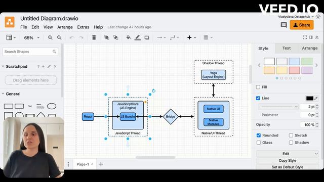Viewport: 324px width, 182px height.
Task: Uncheck the Rounded checkbox
Action: pyautogui.click(x=259, y=135)
